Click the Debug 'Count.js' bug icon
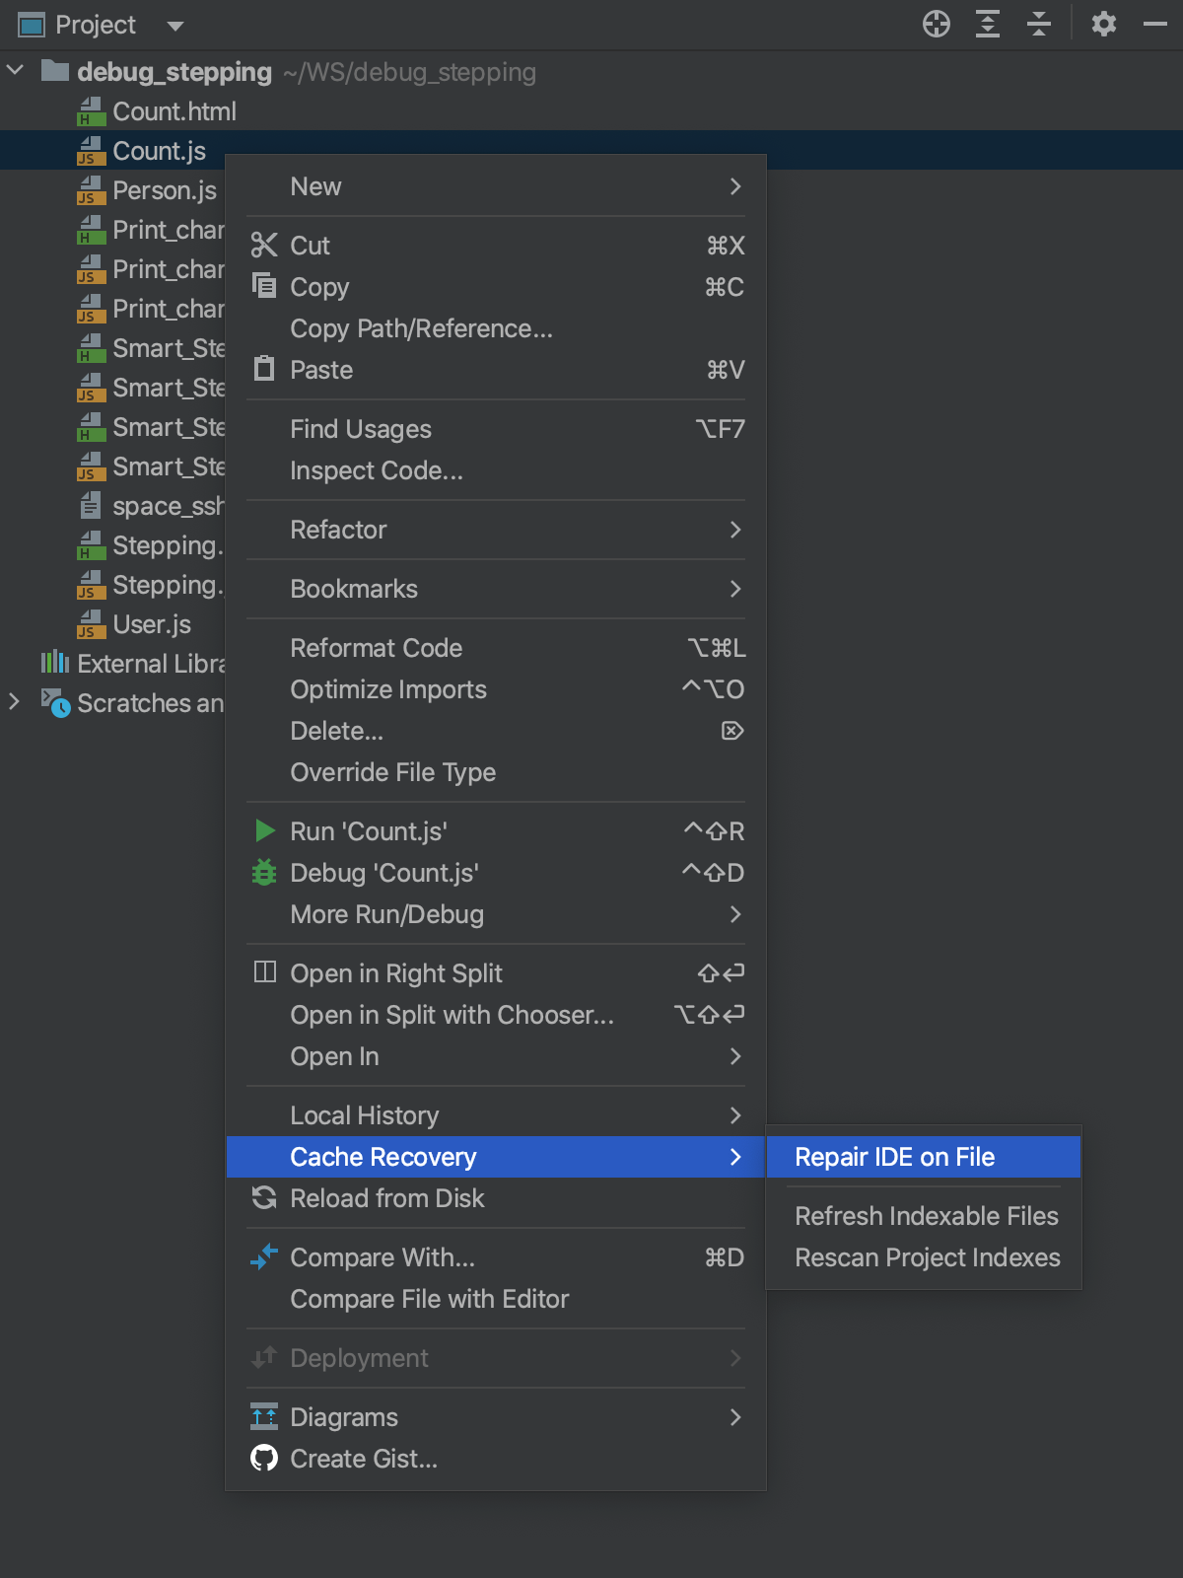The image size is (1183, 1578). click(264, 873)
